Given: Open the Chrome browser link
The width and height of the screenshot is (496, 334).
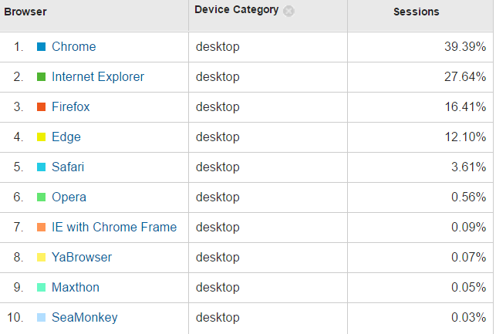Looking at the screenshot, I should pos(74,47).
